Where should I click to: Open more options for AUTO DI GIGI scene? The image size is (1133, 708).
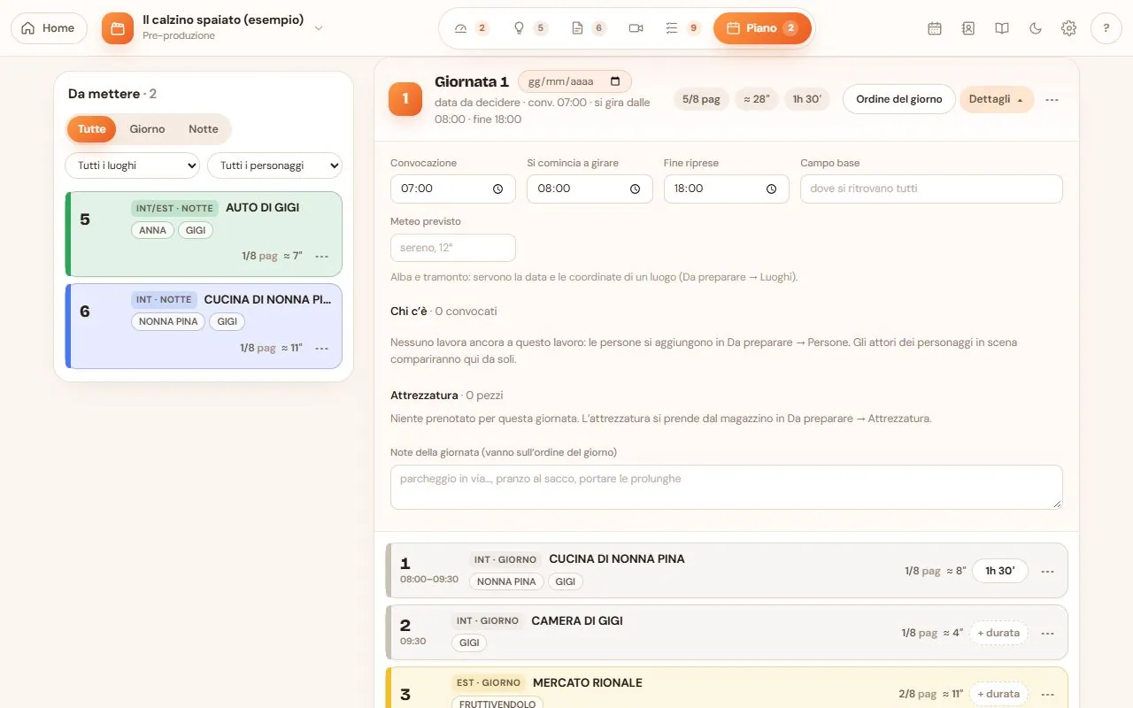pos(322,256)
